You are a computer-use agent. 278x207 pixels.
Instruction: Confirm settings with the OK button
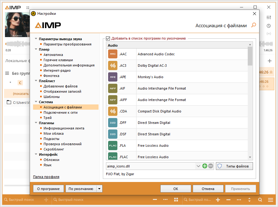point(176,189)
